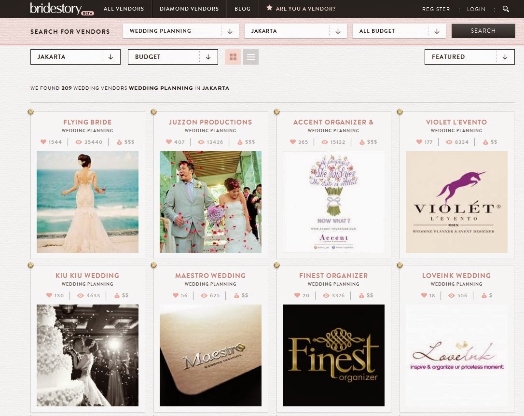Click eye icon on Loveink Wedding card
524x416 pixels.
click(452, 295)
